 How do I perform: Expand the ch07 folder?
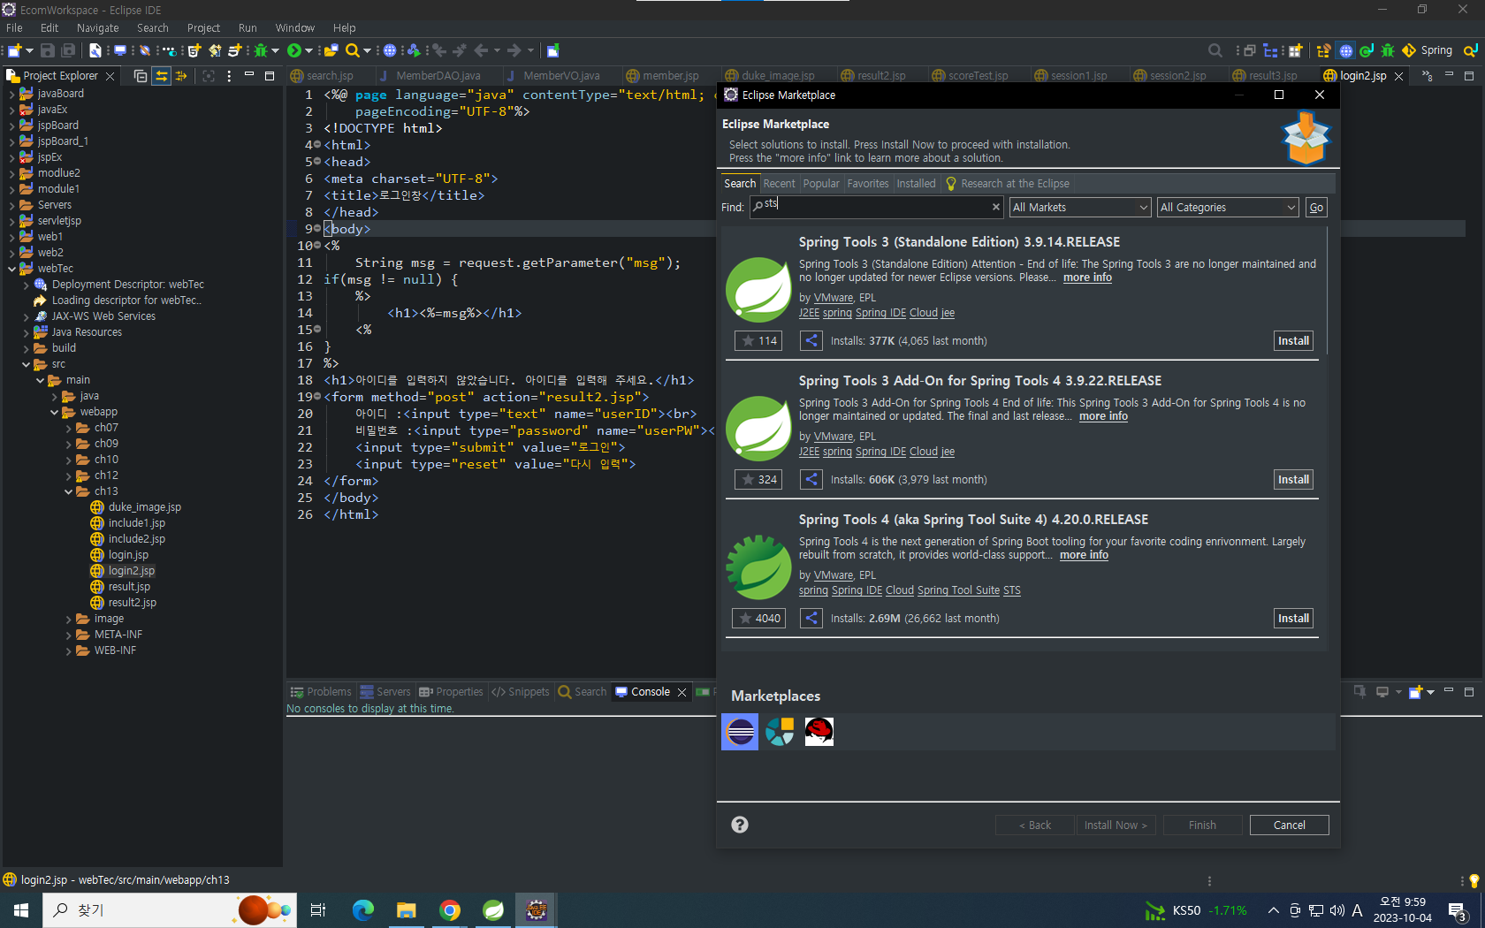pyautogui.click(x=68, y=428)
